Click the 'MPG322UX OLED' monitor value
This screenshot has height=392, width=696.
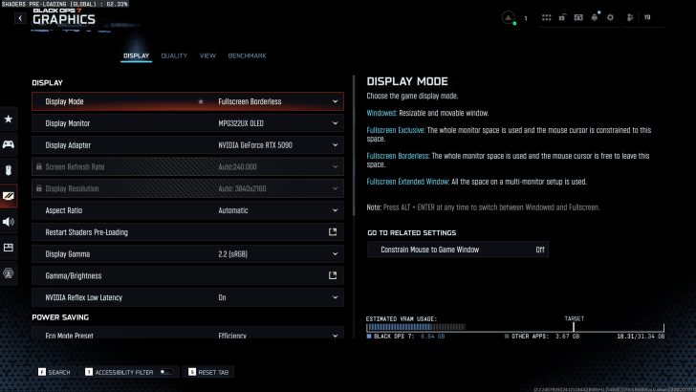tap(241, 123)
